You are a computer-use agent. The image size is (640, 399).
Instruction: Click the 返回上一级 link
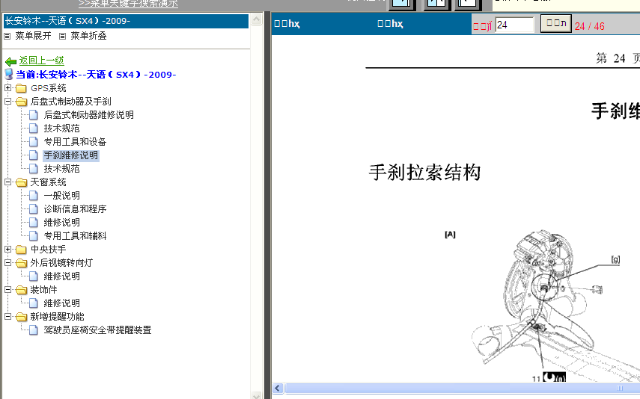point(42,61)
